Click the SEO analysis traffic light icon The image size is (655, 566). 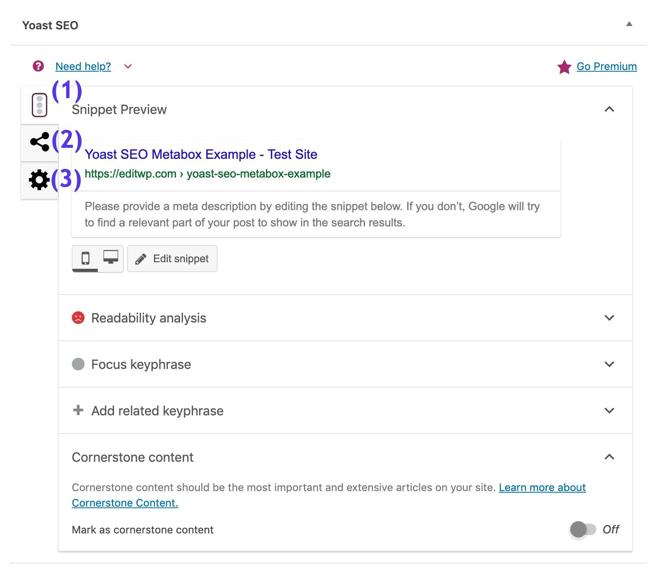(39, 105)
